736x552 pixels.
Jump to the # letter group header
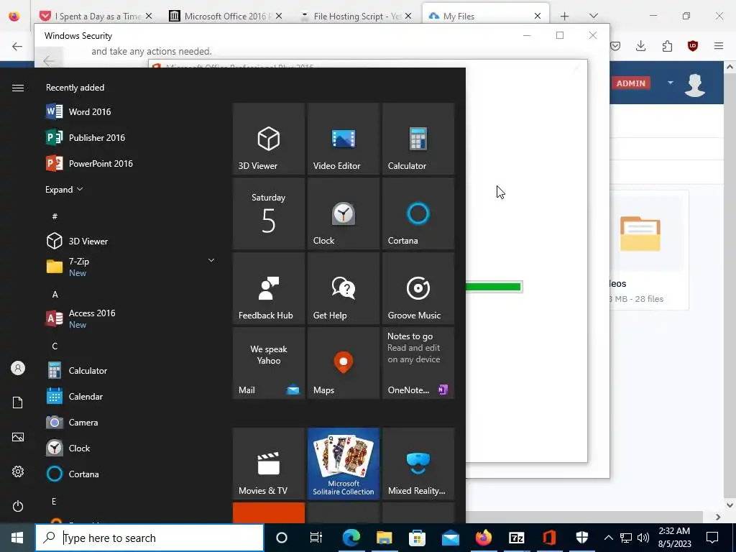tap(55, 216)
